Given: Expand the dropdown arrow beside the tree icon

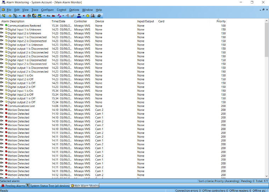Looking at the screenshot, I should (x=19, y=16).
